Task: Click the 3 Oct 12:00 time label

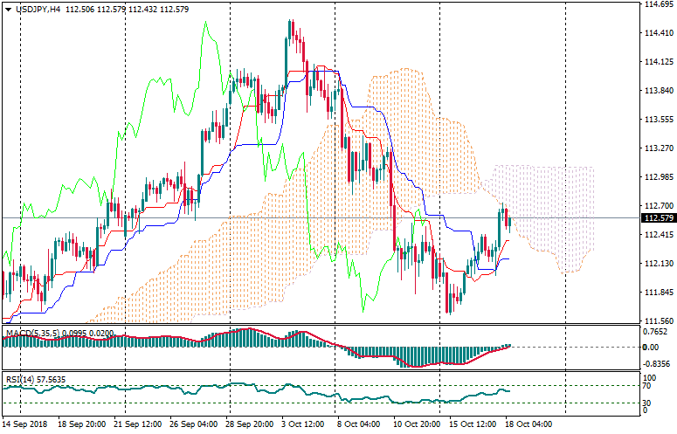Action: (x=305, y=423)
